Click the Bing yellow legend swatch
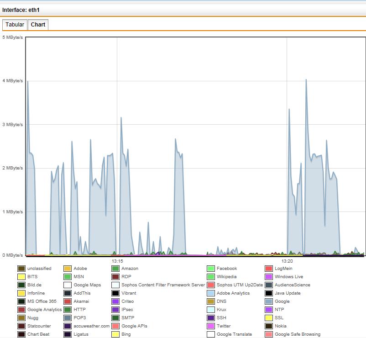 pos(115,334)
